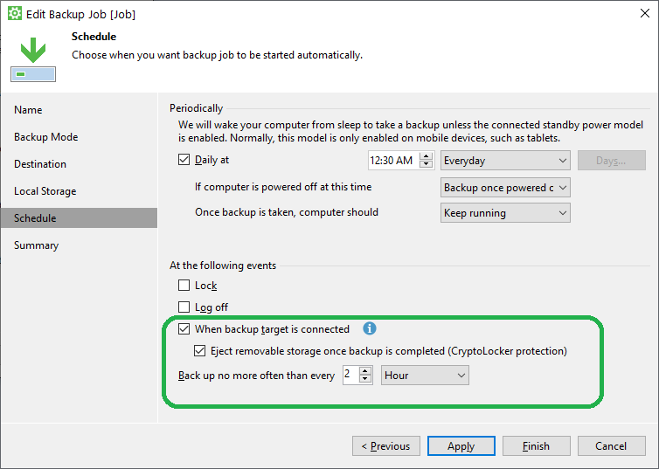The width and height of the screenshot is (659, 469).
Task: Enable the Log off event checkbox
Action: tap(184, 307)
